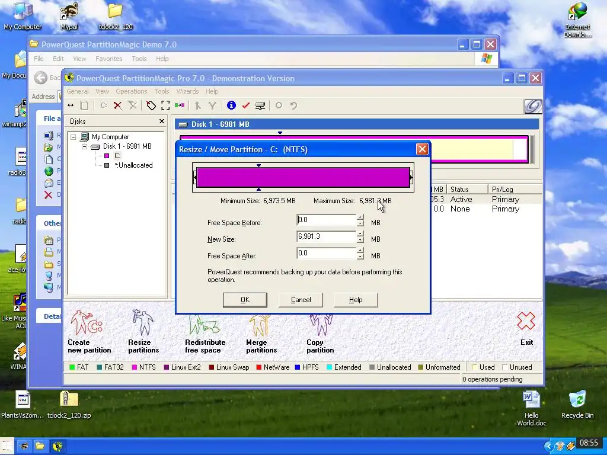This screenshot has width=607, height=455.
Task: Click the grayed Split partition toolbar icon
Action: click(x=198, y=105)
